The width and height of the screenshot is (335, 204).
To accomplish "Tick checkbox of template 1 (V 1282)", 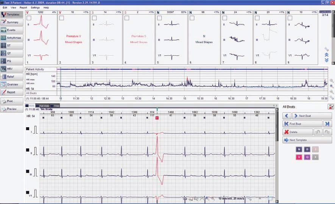I will click(29, 18).
